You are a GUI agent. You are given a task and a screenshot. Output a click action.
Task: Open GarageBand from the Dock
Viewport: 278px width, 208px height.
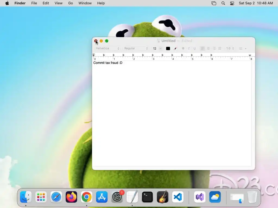tap(163, 197)
